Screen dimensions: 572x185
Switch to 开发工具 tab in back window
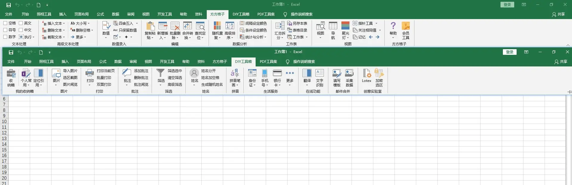point(165,14)
